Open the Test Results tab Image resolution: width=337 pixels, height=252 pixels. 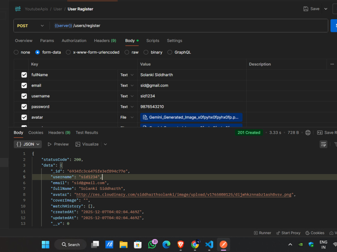(87, 133)
